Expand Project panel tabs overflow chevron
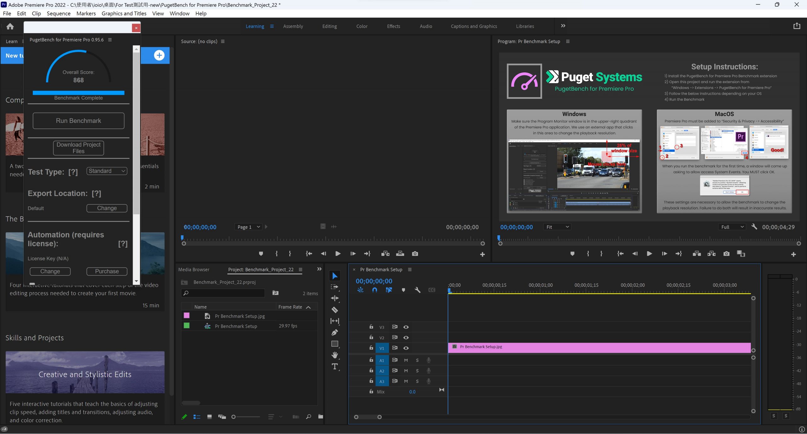The height and width of the screenshot is (434, 807). point(319,269)
